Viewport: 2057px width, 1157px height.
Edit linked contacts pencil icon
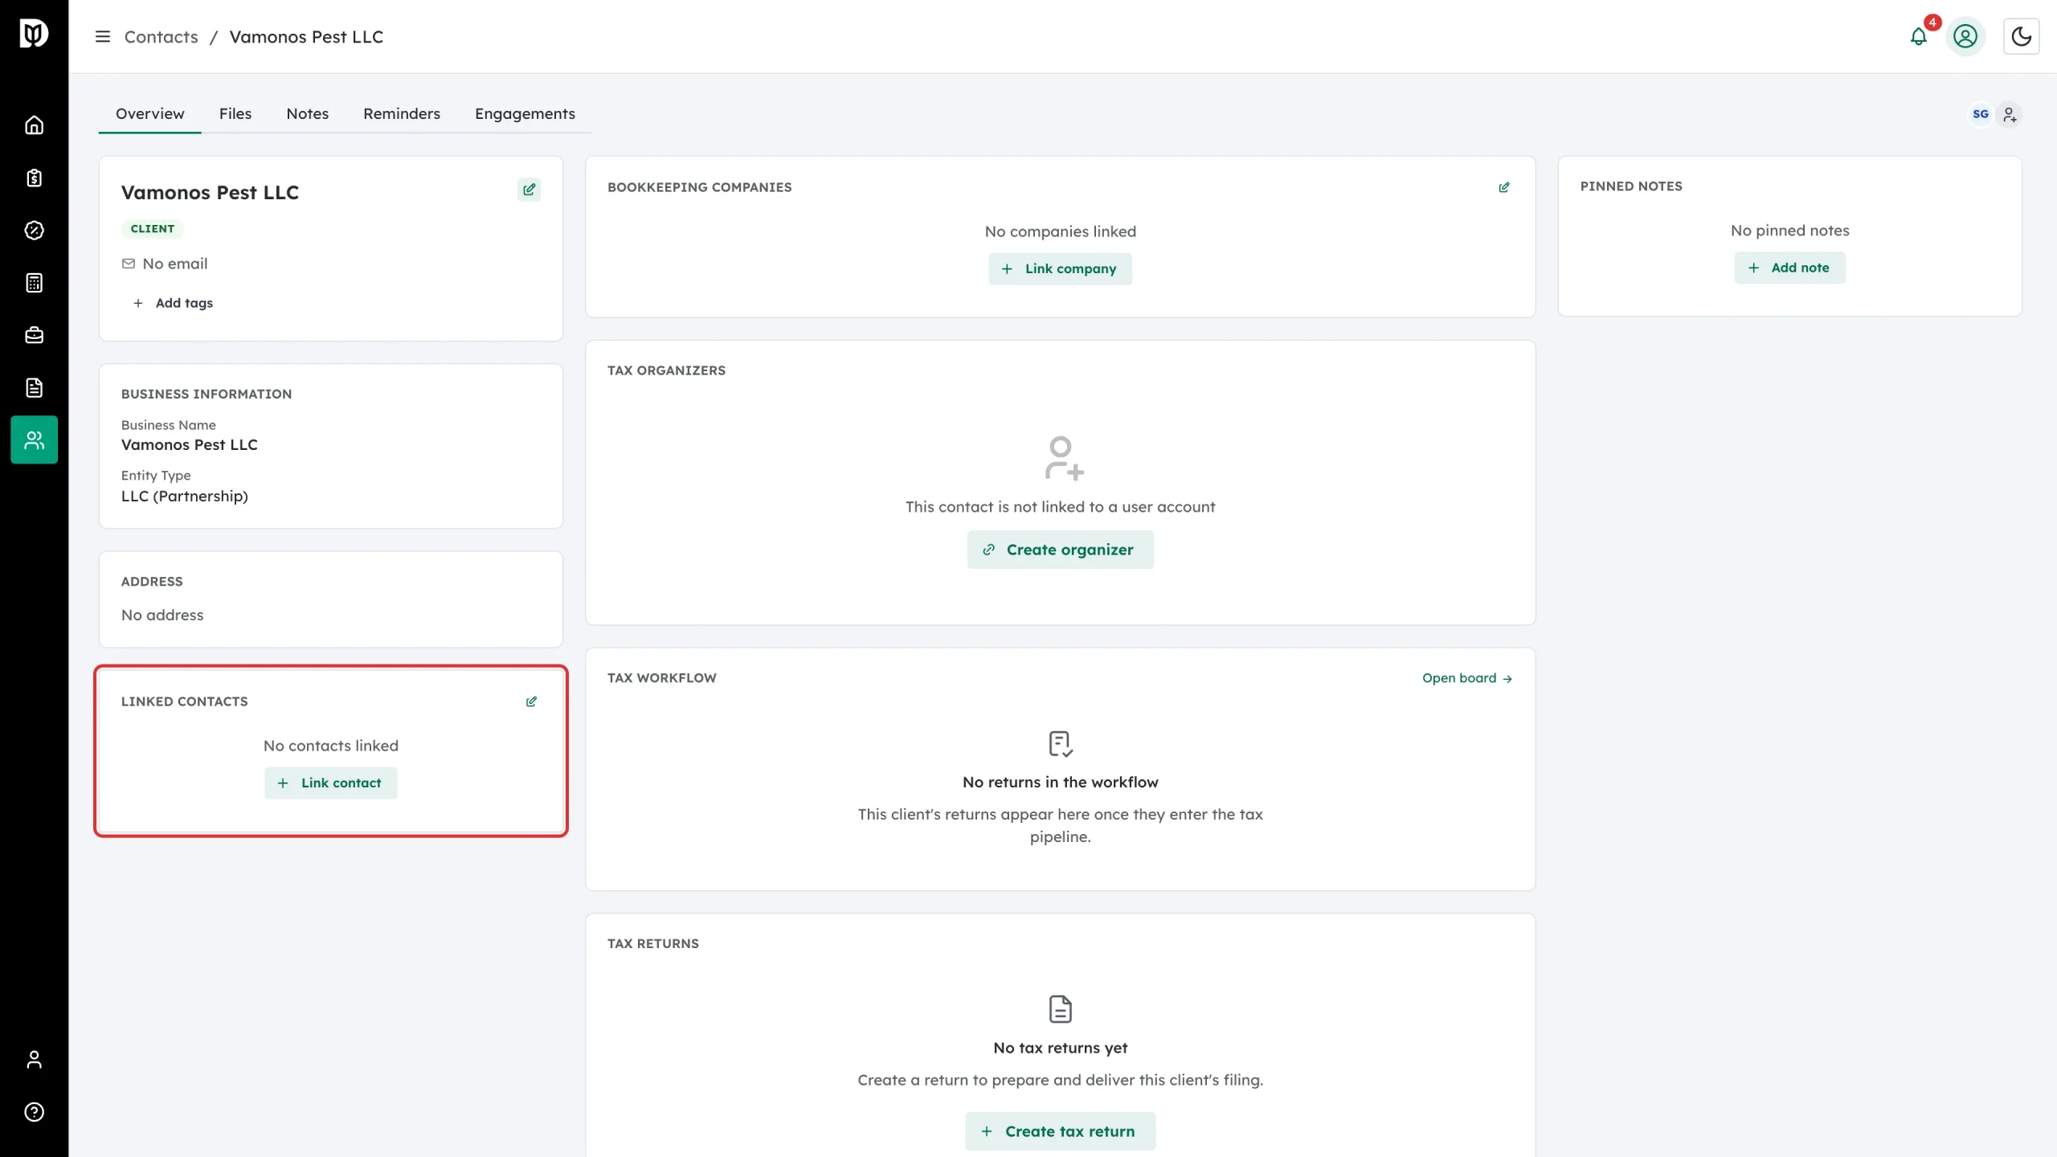point(531,701)
